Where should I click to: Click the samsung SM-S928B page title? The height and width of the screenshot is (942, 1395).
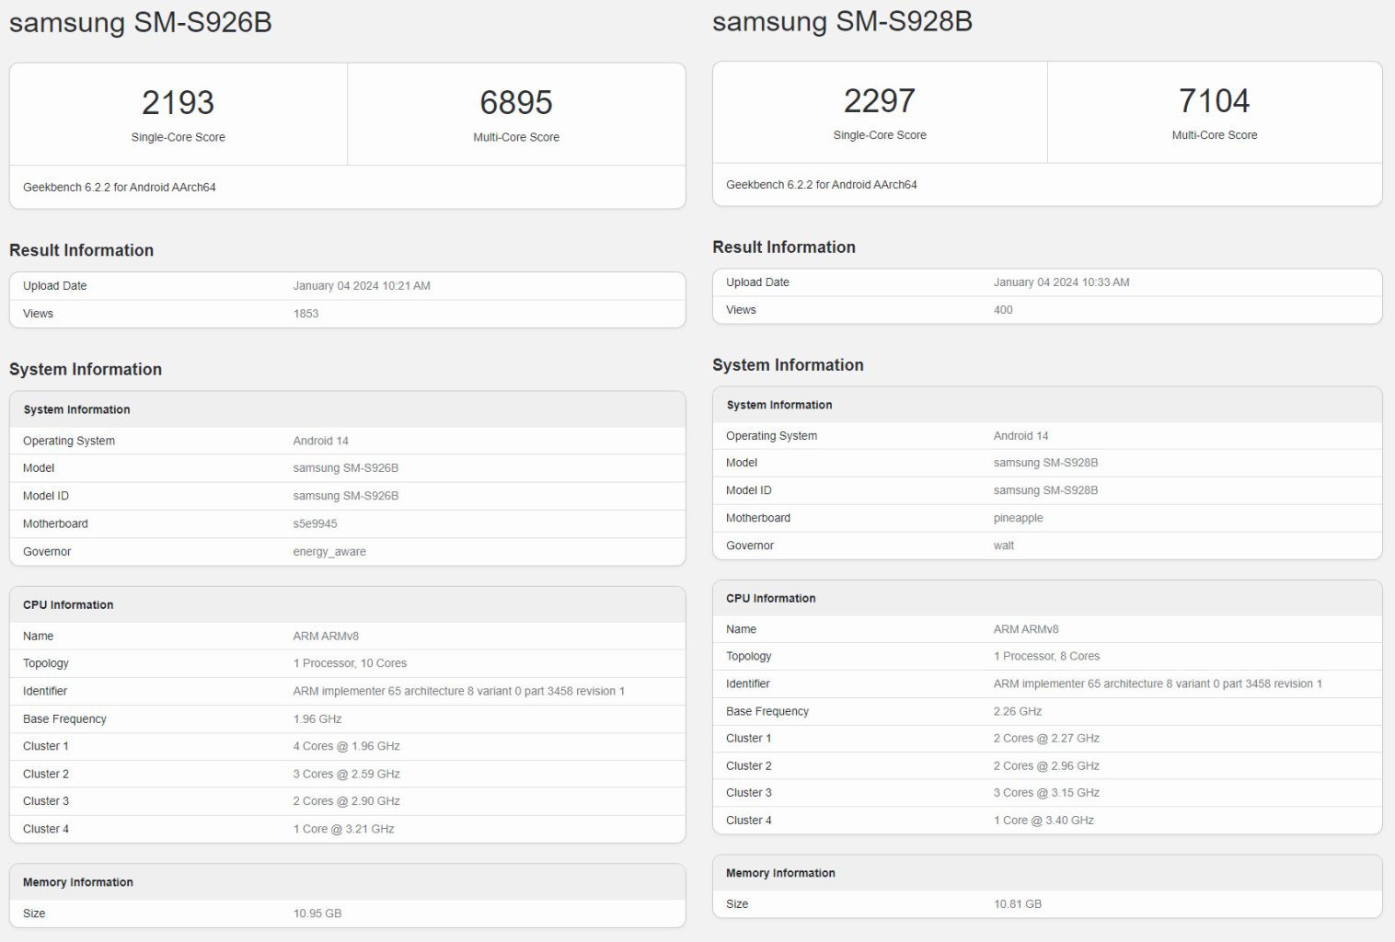[842, 21]
